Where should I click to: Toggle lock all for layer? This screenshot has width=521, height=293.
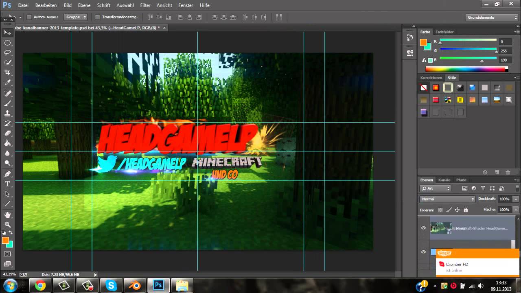[x=466, y=210]
